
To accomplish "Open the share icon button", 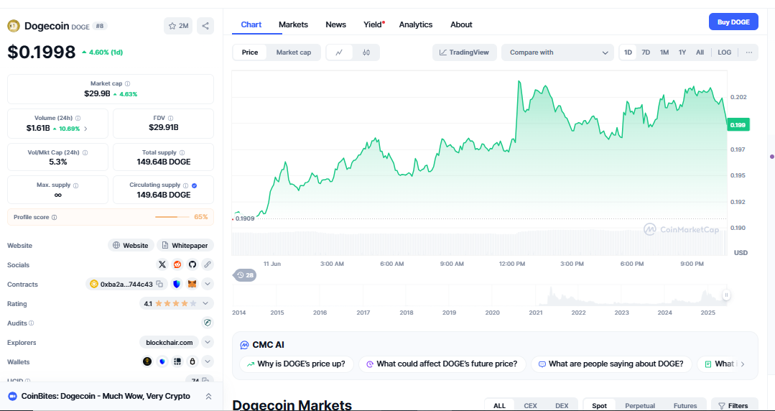I will point(205,26).
